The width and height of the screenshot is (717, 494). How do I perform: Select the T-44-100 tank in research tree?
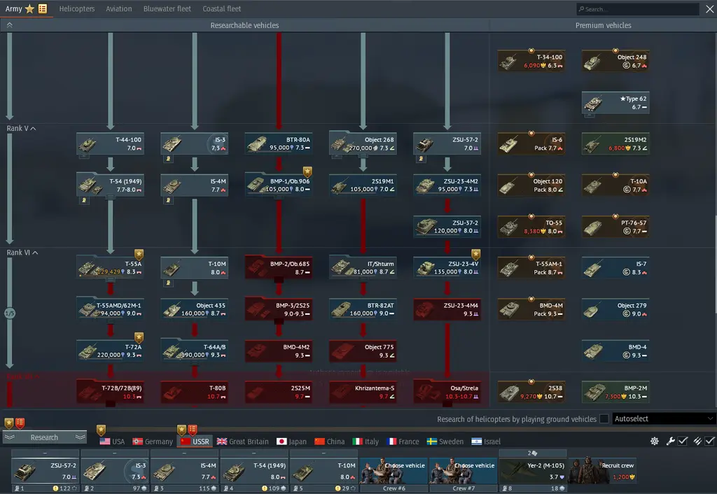click(x=110, y=144)
